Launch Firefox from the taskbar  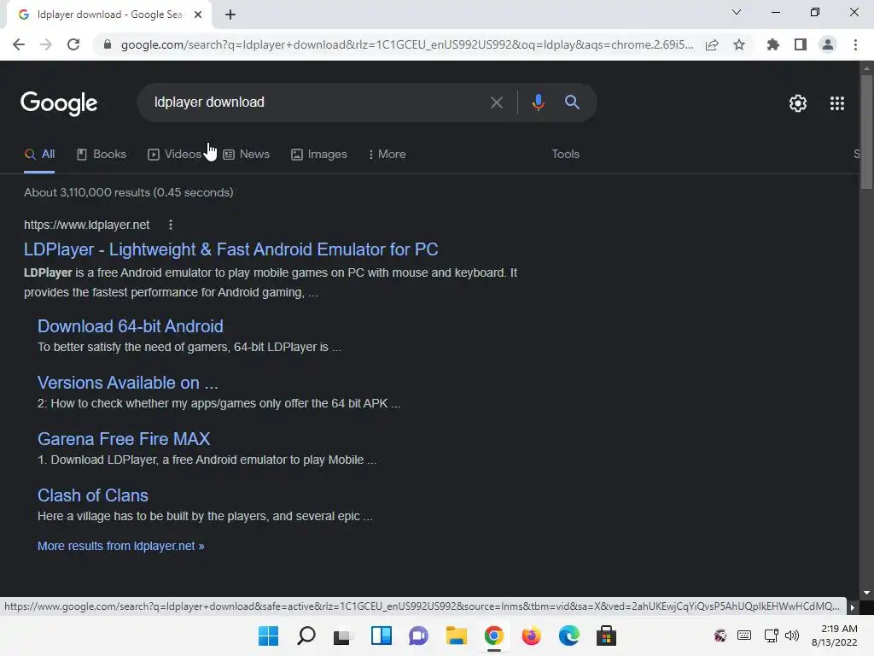[x=531, y=635]
